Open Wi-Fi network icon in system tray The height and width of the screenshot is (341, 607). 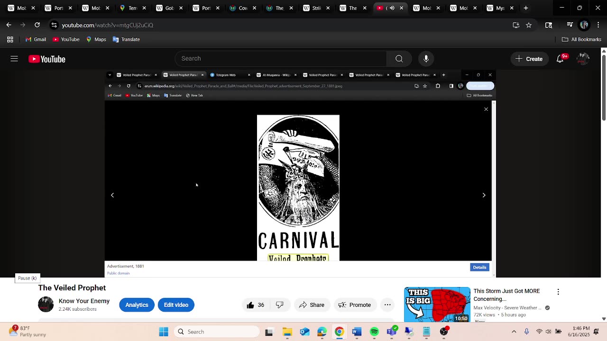[x=539, y=332]
